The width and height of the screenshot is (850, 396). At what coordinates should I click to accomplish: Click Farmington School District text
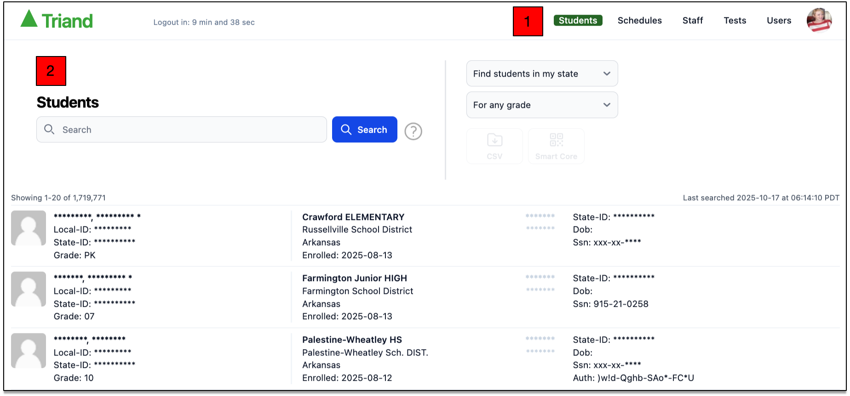click(357, 291)
